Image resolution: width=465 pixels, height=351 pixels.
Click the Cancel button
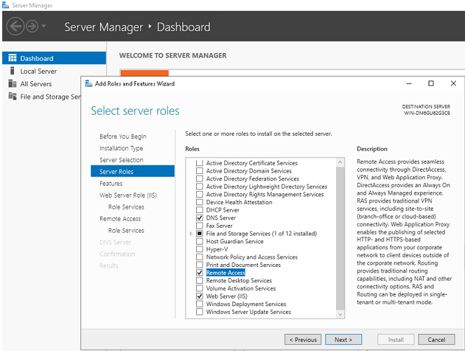[x=436, y=340]
